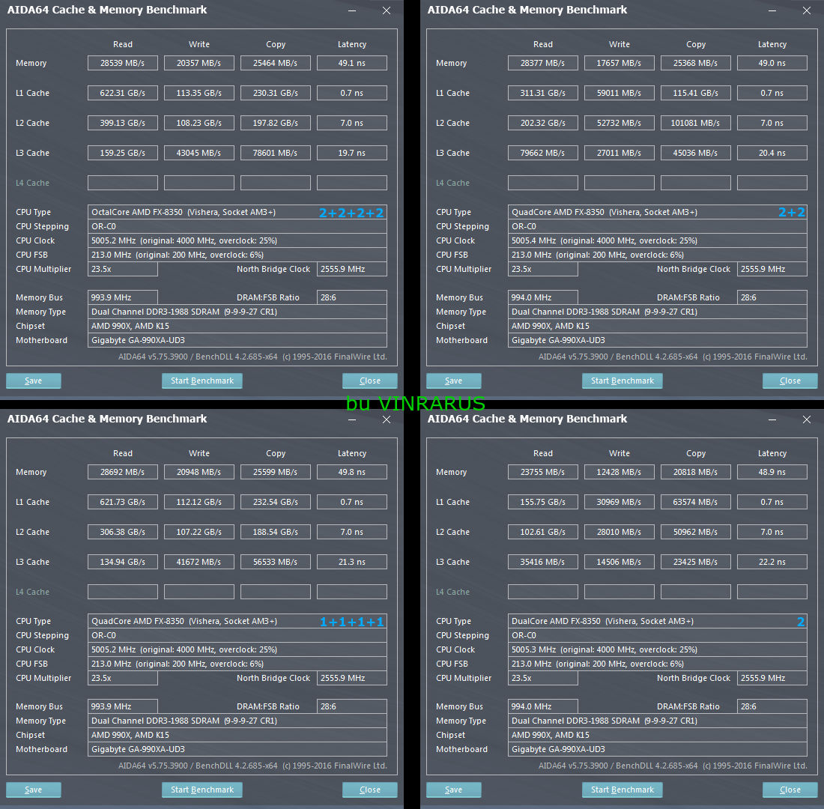Image resolution: width=824 pixels, height=809 pixels.
Task: Start Benchmark in the OctalCore FX-8350 window
Action: point(202,381)
